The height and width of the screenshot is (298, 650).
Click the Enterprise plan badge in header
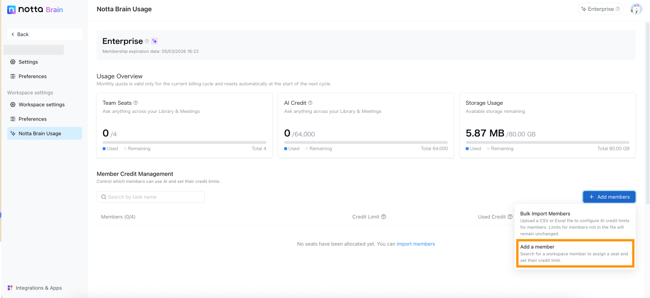(x=600, y=9)
